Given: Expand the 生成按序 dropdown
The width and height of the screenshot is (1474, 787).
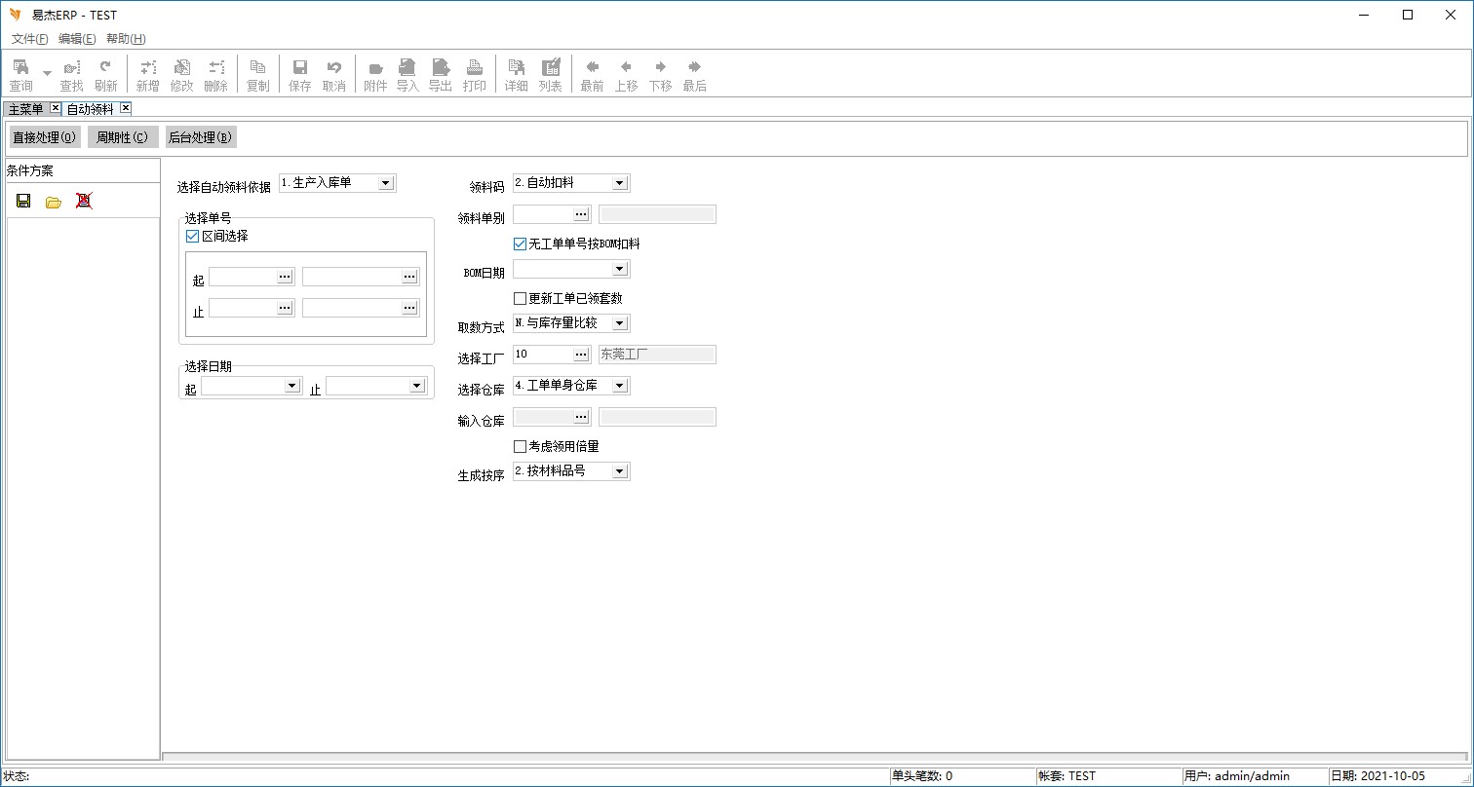Looking at the screenshot, I should point(620,471).
